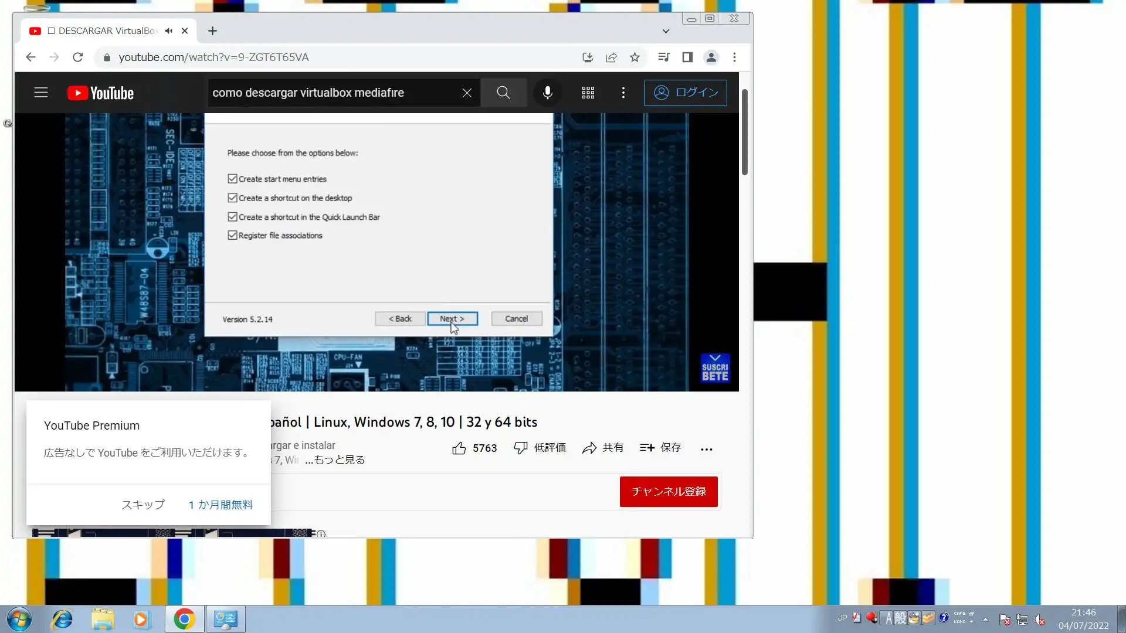Start voice search with microphone icon
1126x633 pixels.
(547, 93)
